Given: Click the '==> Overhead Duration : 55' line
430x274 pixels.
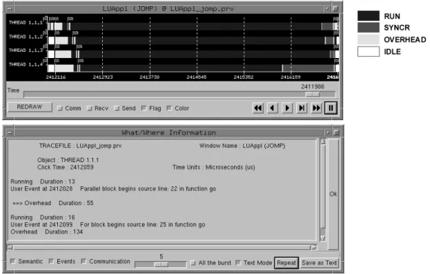Looking at the screenshot, I should tap(53, 203).
